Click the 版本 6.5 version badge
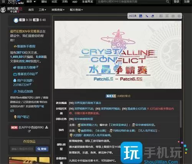Image resolution: width=192 pixels, height=164 pixels. [111, 96]
